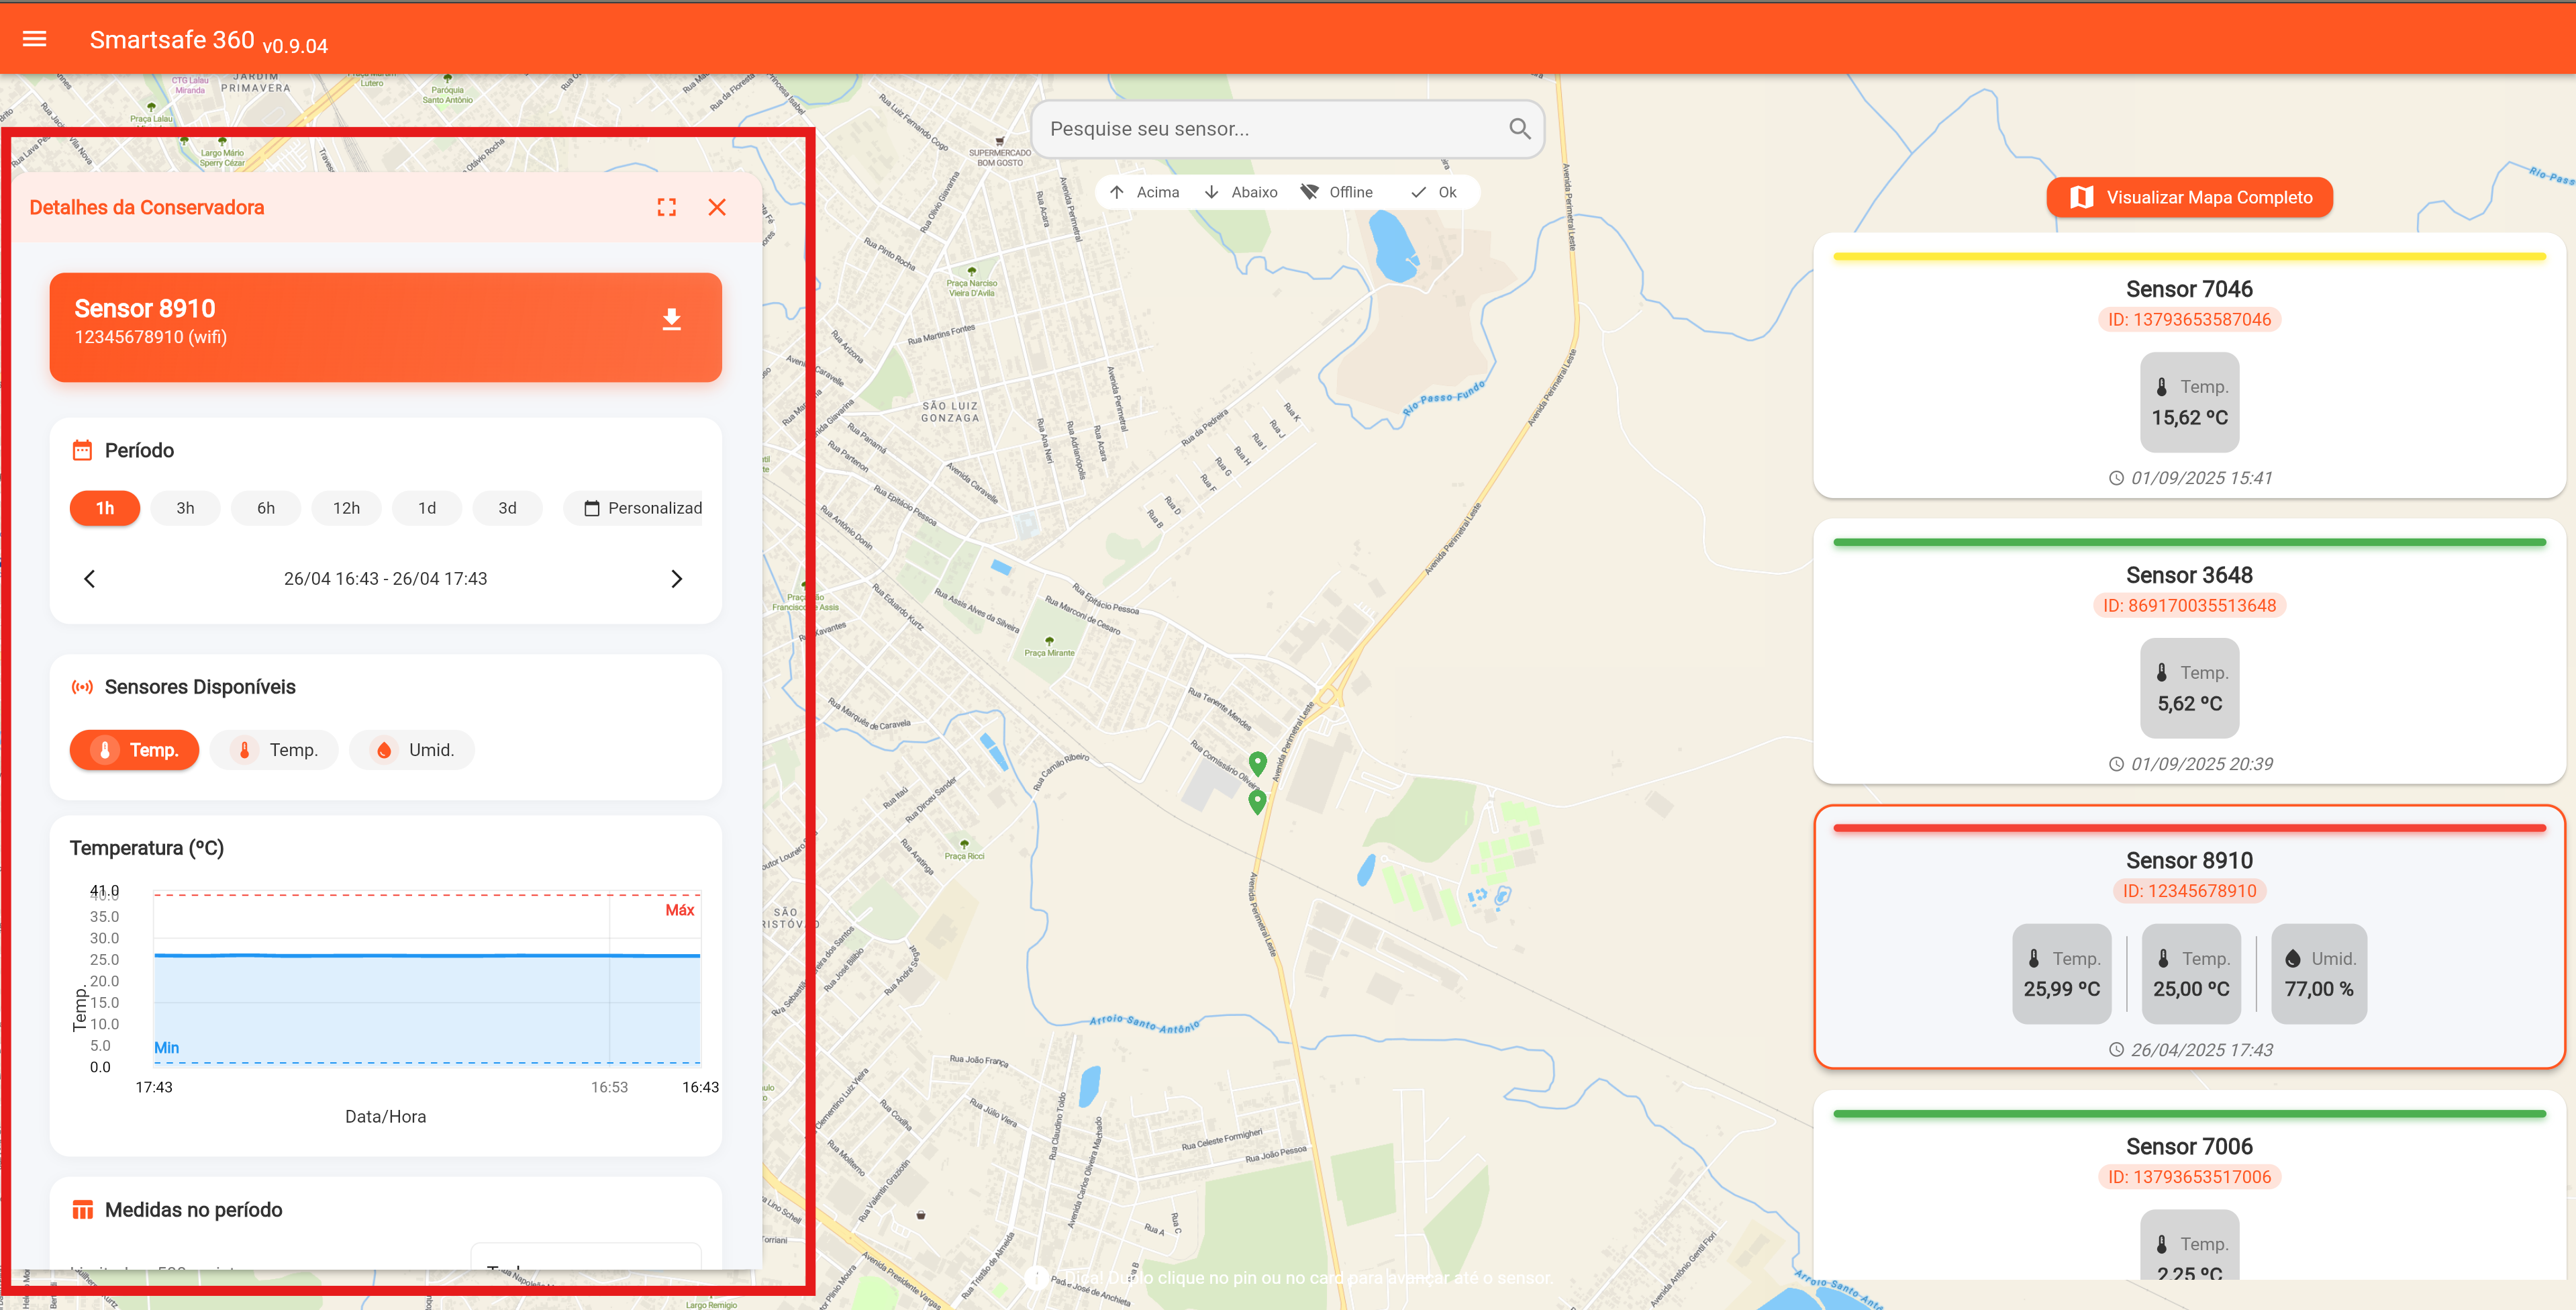Image resolution: width=2576 pixels, height=1310 pixels.
Task: Select the 3h period chip
Action: click(x=185, y=508)
